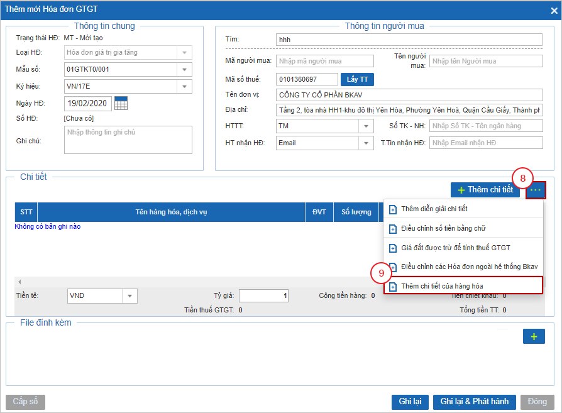The image size is (562, 413).
Task: Select Giá đất được trừ để tính thuế GTGT
Action: tap(463, 248)
